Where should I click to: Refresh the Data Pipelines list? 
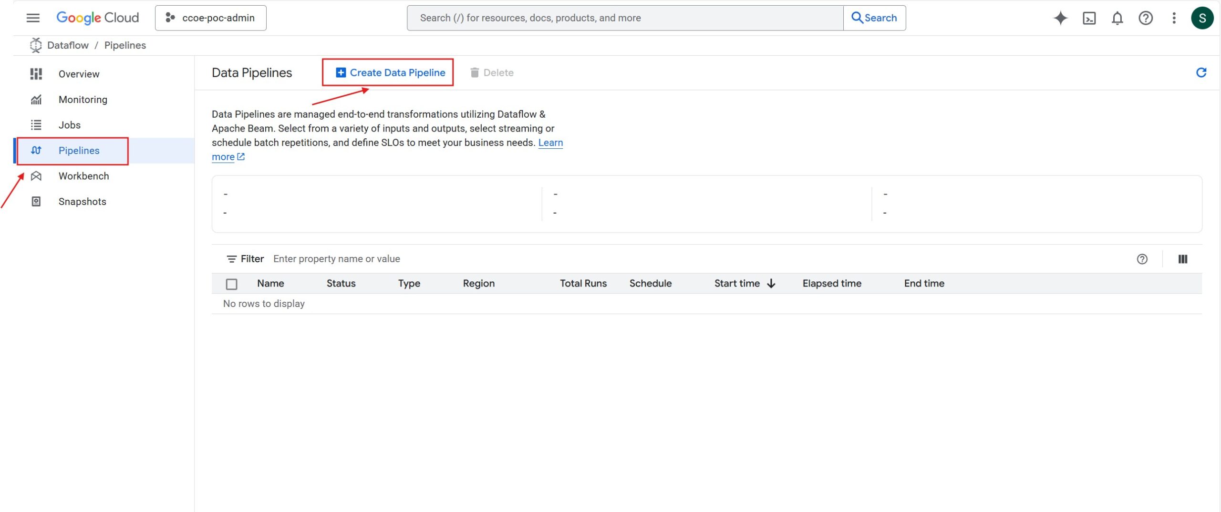(1200, 72)
